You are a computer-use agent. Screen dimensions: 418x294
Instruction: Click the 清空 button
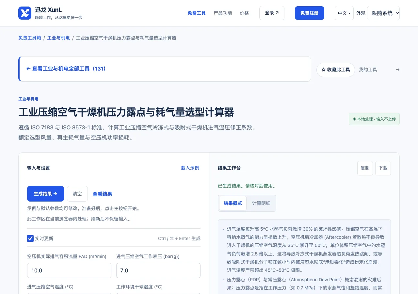tap(77, 194)
